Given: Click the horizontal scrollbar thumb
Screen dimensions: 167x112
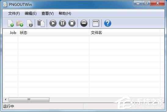Looking at the screenshot, I should pos(29,99).
